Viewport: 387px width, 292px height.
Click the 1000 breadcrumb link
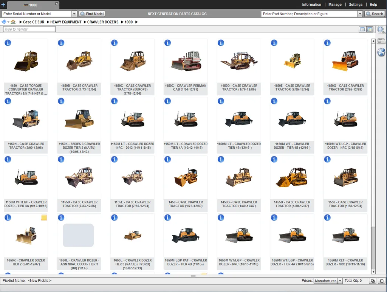[x=128, y=22]
